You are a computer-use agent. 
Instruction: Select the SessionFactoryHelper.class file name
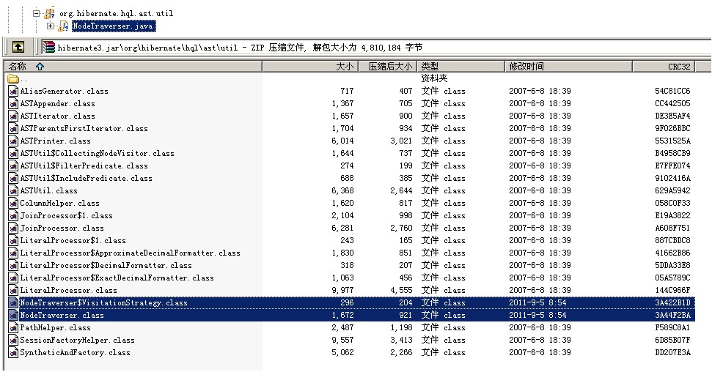click(77, 341)
